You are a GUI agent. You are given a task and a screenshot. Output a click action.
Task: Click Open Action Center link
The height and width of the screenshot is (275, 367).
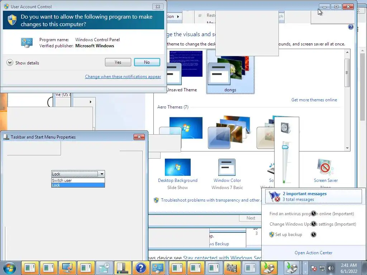[x=313, y=253]
